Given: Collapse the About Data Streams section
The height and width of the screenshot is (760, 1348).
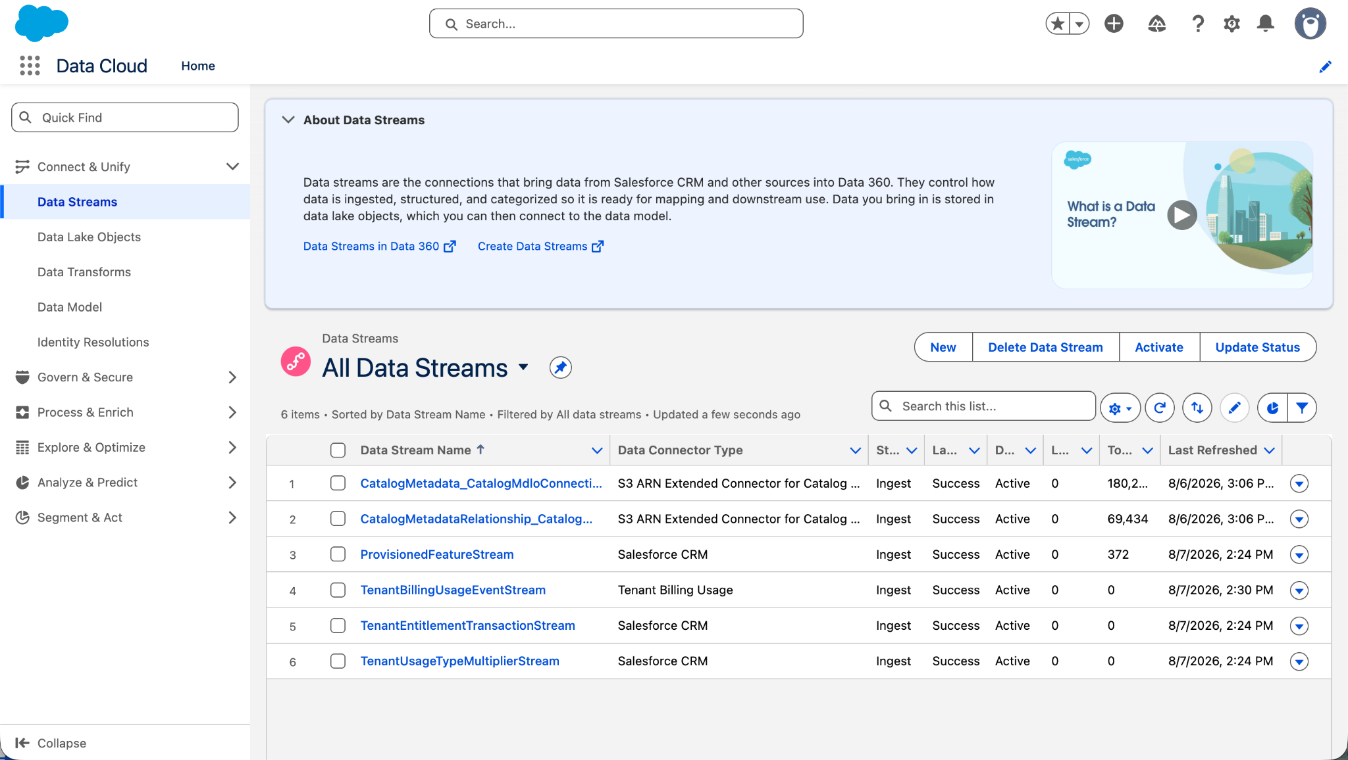Looking at the screenshot, I should [x=288, y=120].
